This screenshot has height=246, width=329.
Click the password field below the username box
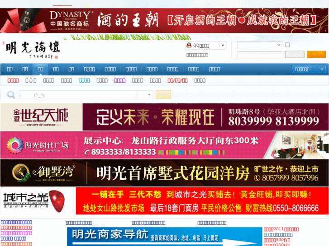(x=259, y=56)
